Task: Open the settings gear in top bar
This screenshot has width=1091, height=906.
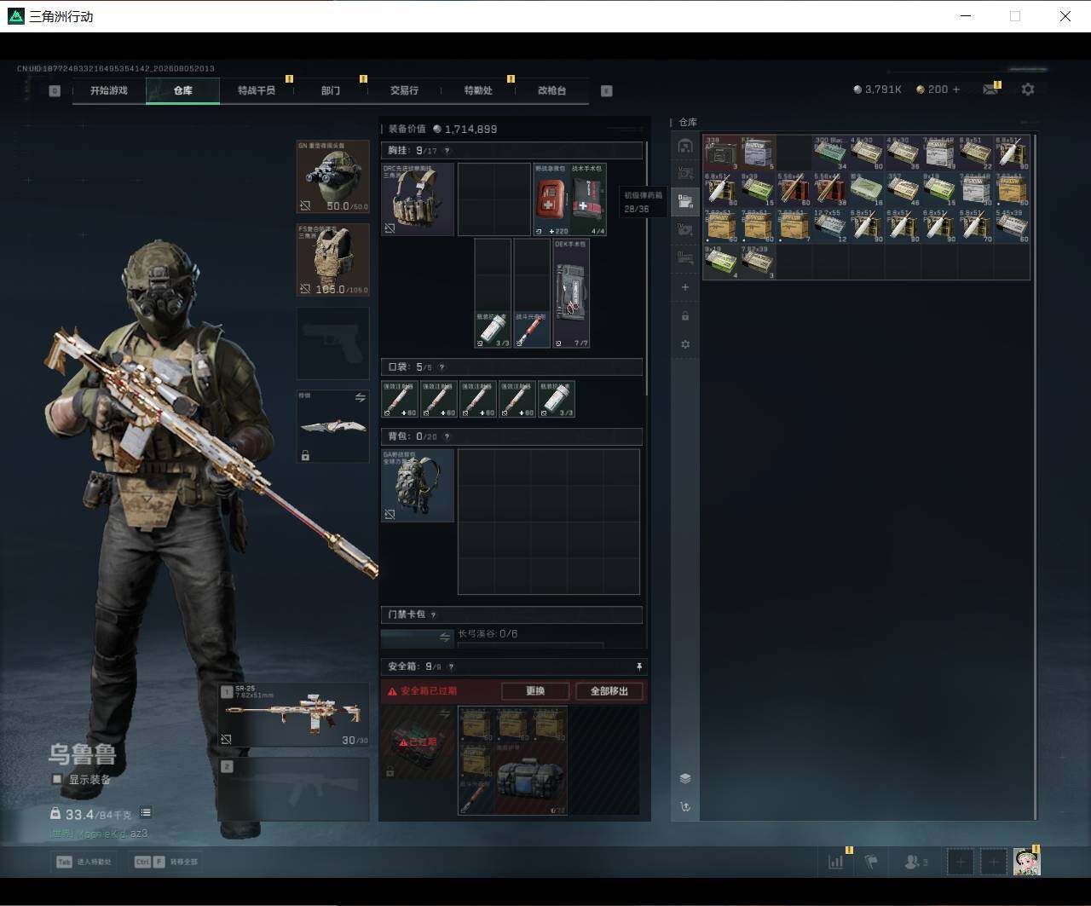Action: (1028, 89)
